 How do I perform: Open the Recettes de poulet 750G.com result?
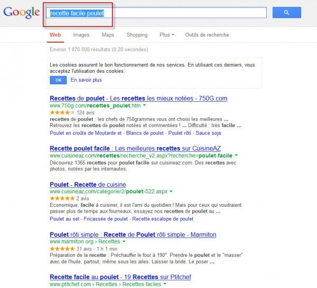(x=138, y=98)
